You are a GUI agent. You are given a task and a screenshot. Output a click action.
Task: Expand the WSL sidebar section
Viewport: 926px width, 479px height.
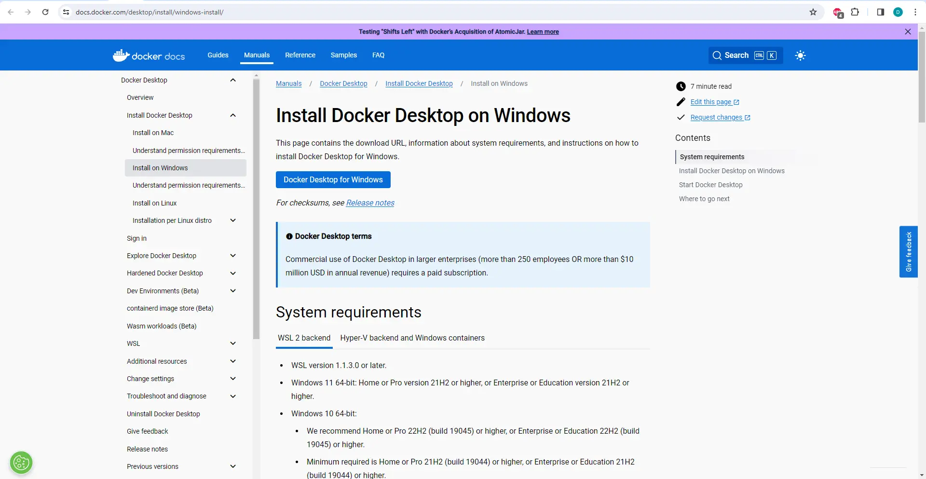click(x=233, y=343)
